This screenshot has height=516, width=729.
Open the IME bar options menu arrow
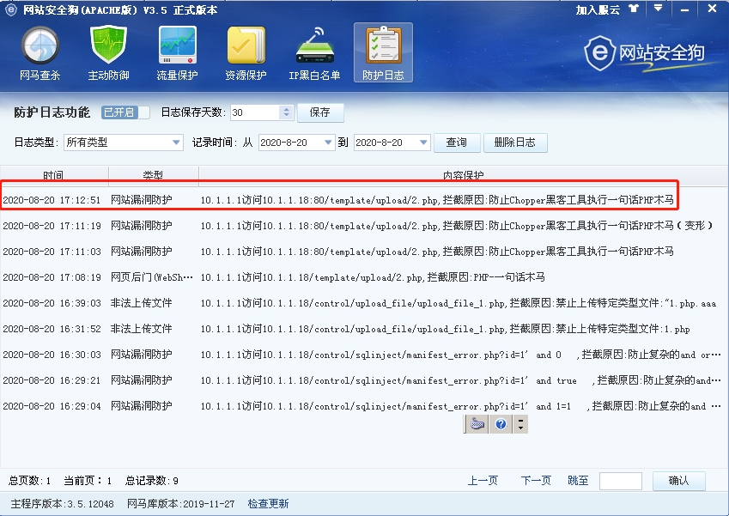pyautogui.click(x=520, y=424)
